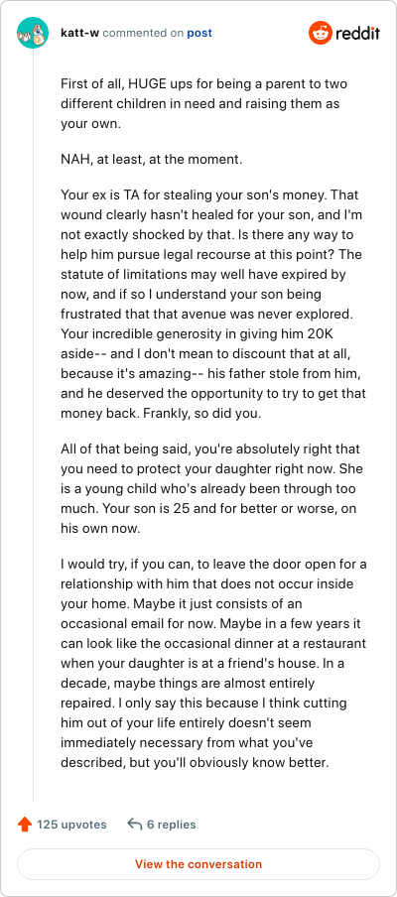
Task: Click final line "described, but you'll obviously know better"
Action: click(x=195, y=763)
